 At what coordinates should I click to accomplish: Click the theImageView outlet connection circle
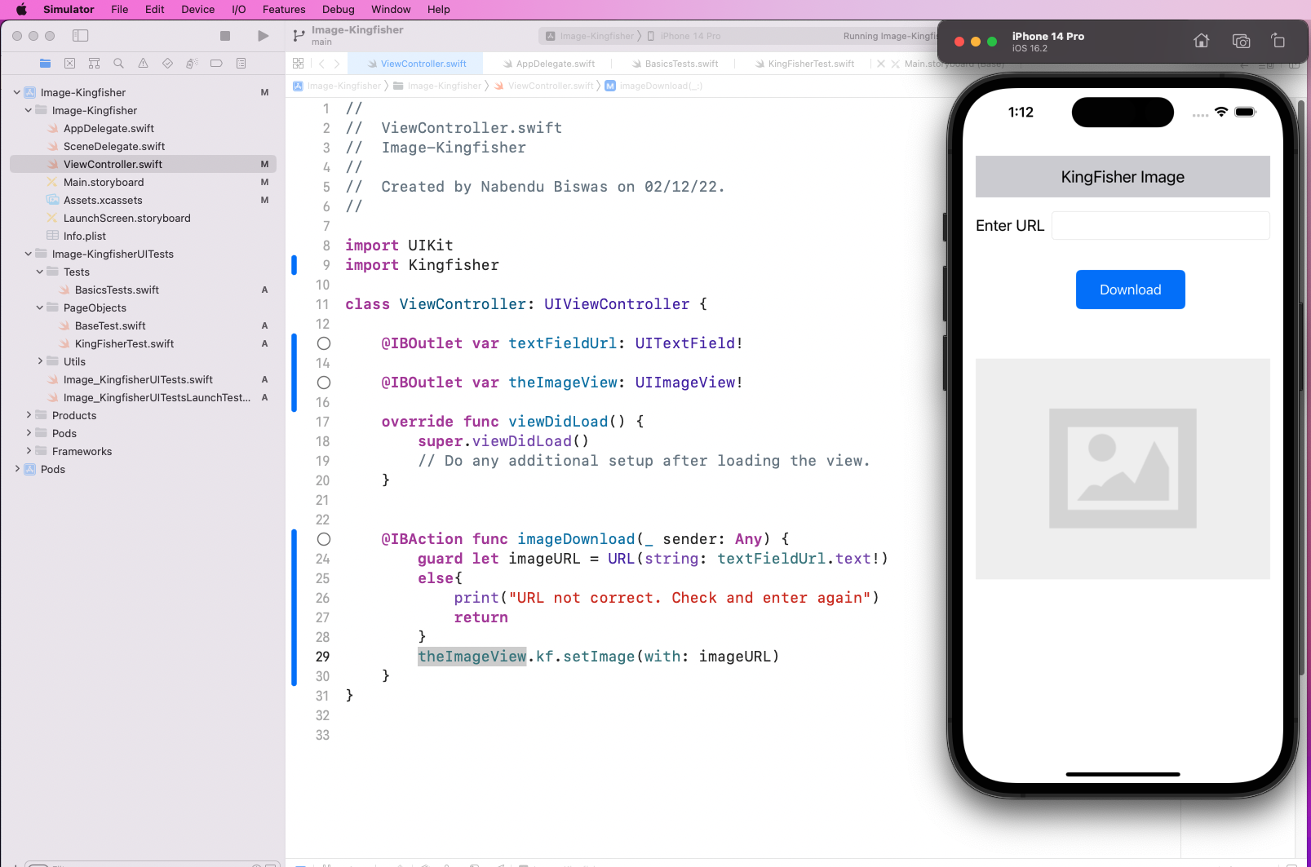tap(324, 383)
